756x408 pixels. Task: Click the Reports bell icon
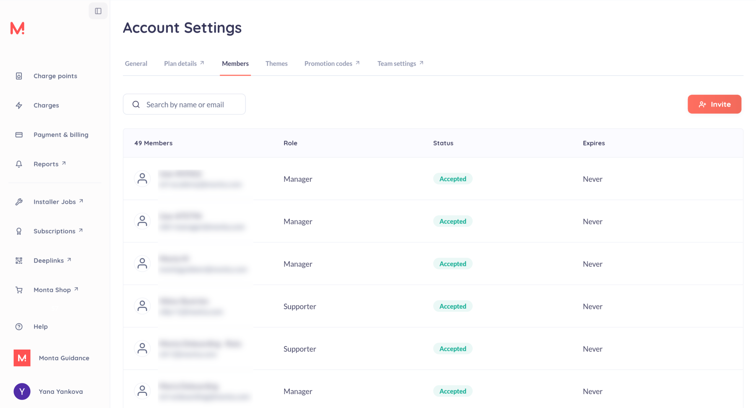(19, 164)
